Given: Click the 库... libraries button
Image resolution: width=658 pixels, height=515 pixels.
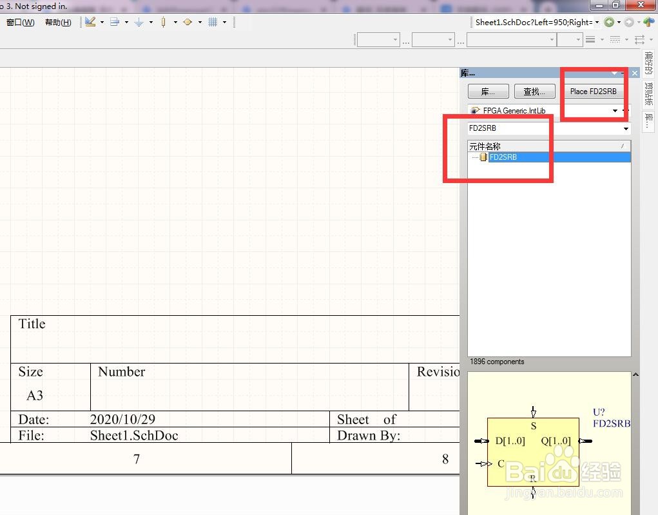Looking at the screenshot, I should click(488, 91).
